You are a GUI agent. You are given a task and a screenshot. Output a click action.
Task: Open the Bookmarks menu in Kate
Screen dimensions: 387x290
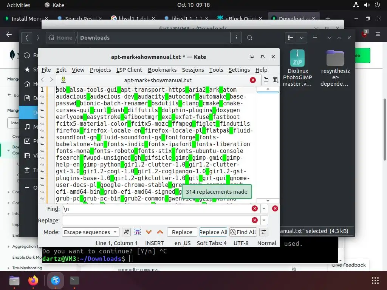point(162,70)
